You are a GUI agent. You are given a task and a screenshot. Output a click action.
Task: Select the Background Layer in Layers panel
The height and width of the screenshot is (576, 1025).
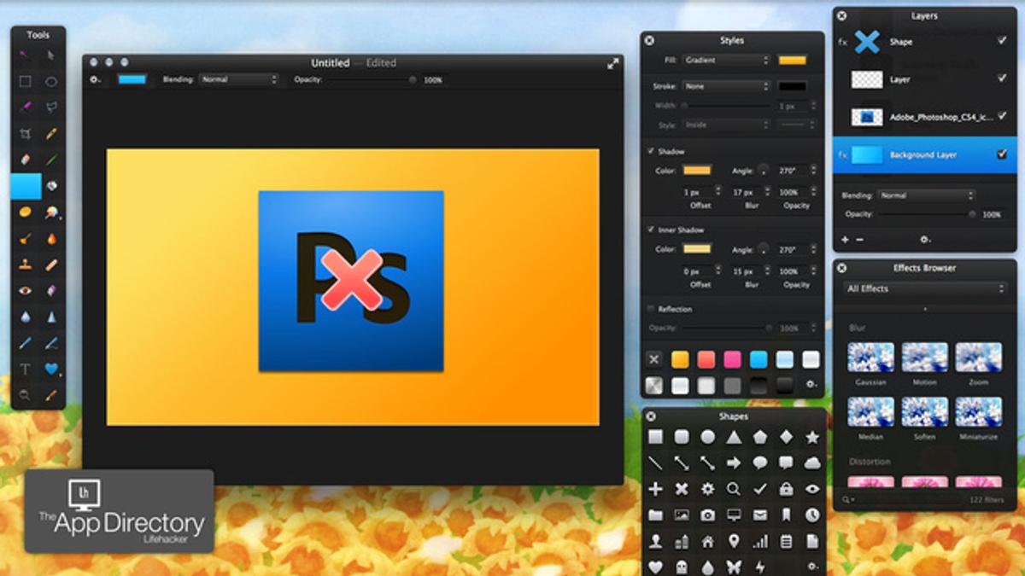(x=924, y=155)
